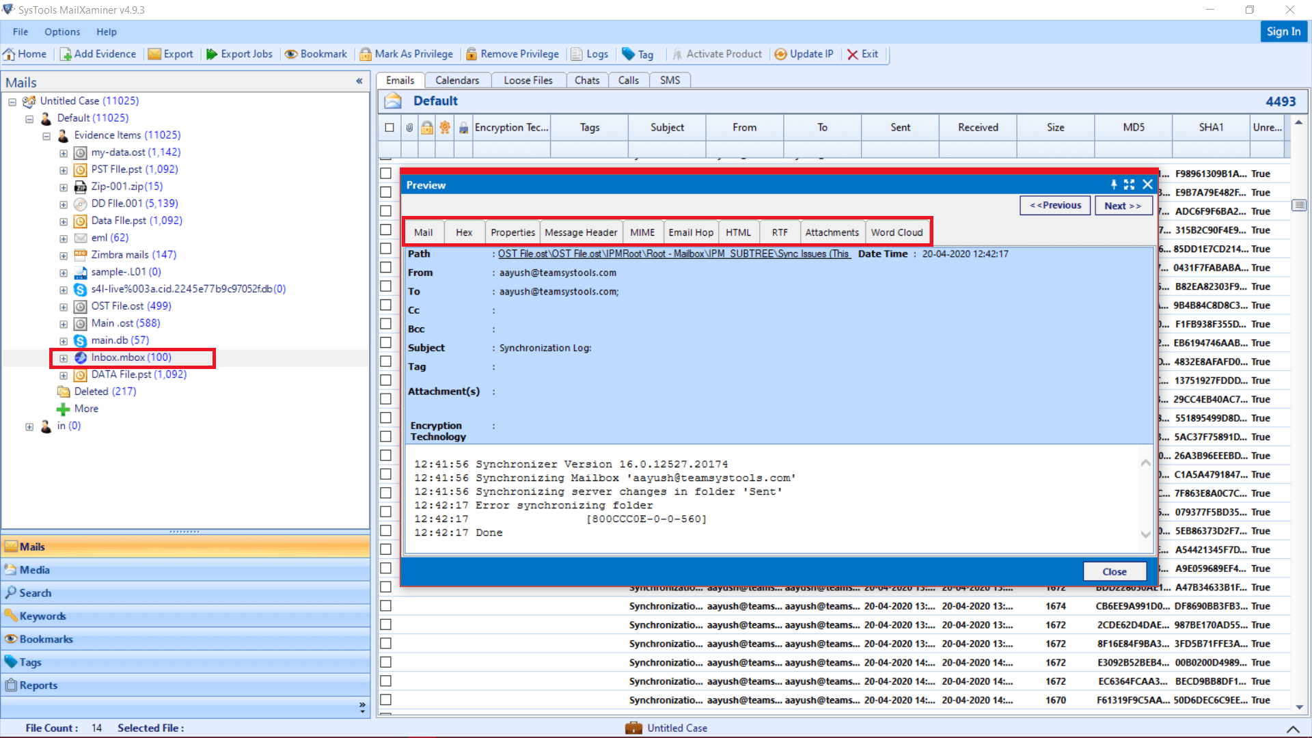Collapse the Mails panel double-arrow
The height and width of the screenshot is (738, 1312).
359,81
